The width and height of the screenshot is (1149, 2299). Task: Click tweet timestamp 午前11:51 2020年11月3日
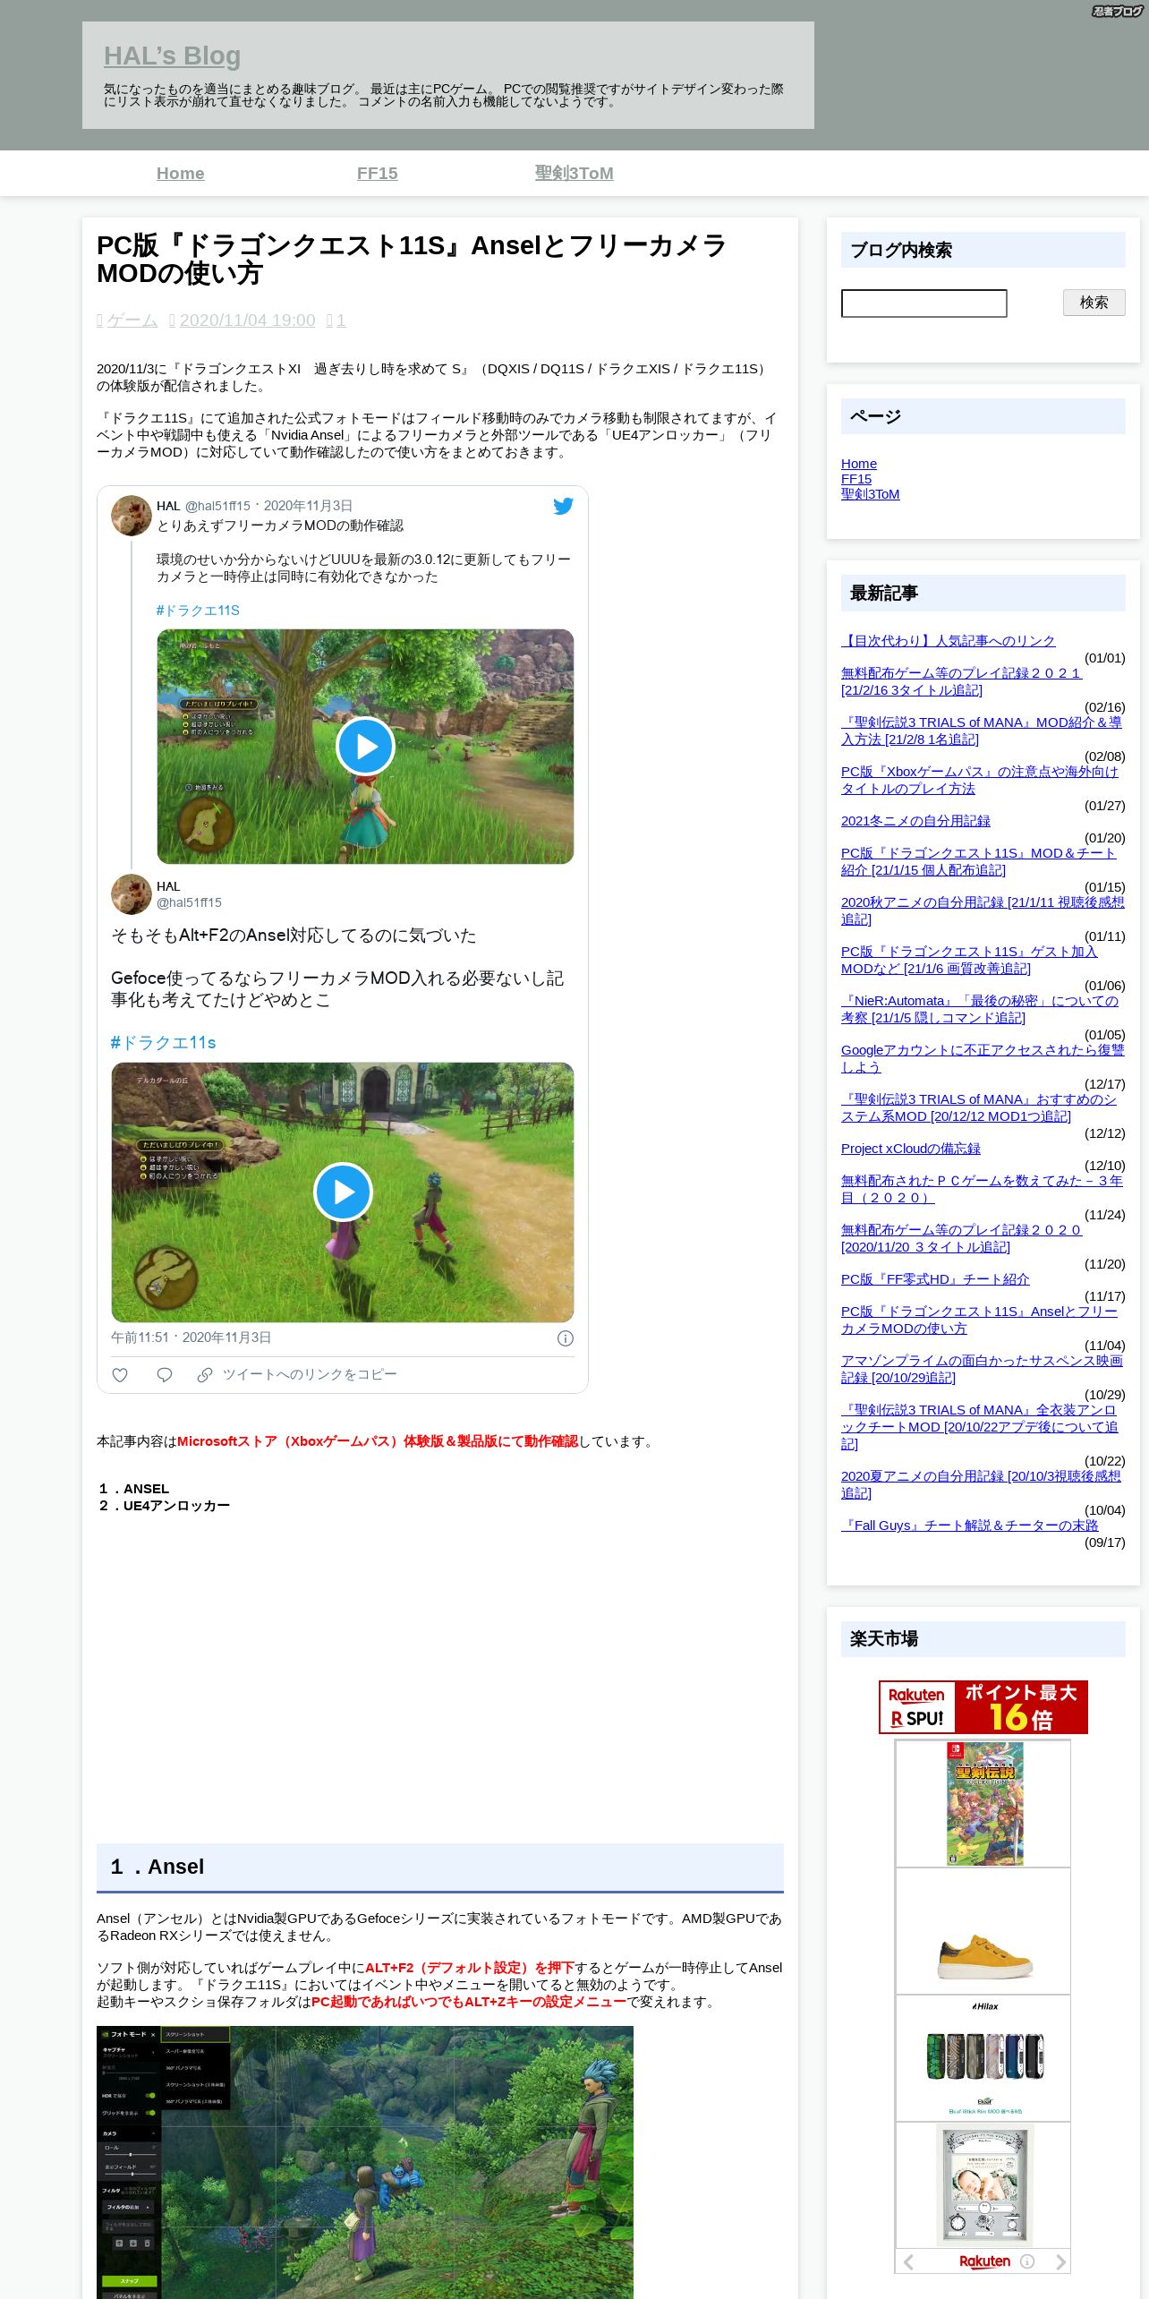click(x=191, y=1338)
